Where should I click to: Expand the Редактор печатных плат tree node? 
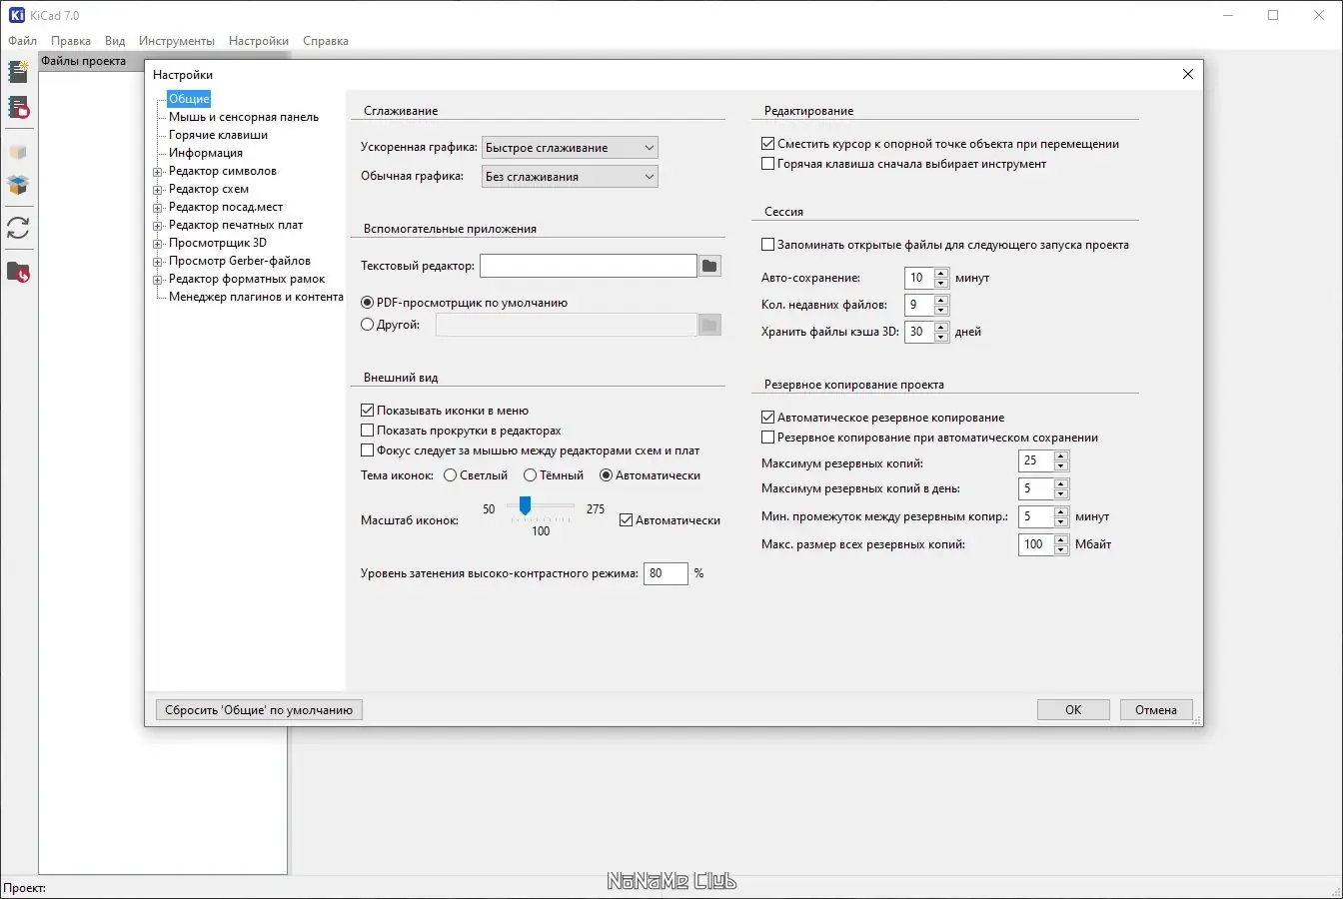point(158,226)
